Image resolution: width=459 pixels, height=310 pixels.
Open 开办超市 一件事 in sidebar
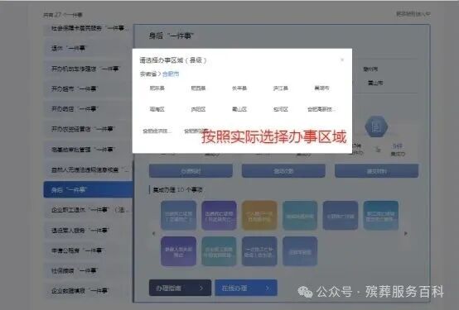point(88,88)
